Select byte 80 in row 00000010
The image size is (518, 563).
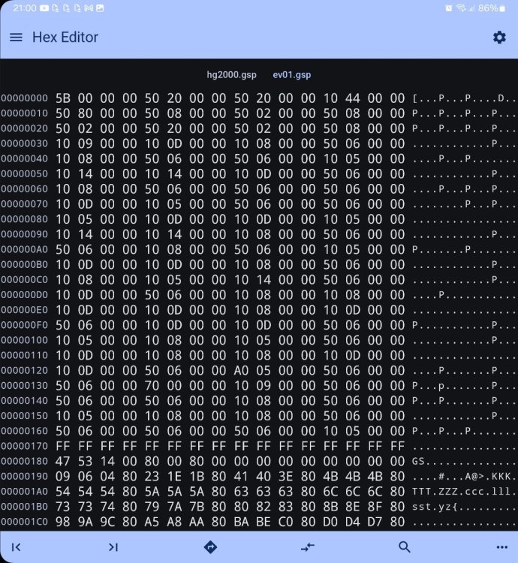[85, 113]
